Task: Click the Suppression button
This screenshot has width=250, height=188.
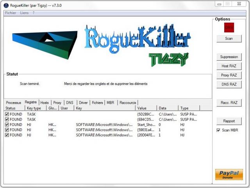Action: pos(229,57)
